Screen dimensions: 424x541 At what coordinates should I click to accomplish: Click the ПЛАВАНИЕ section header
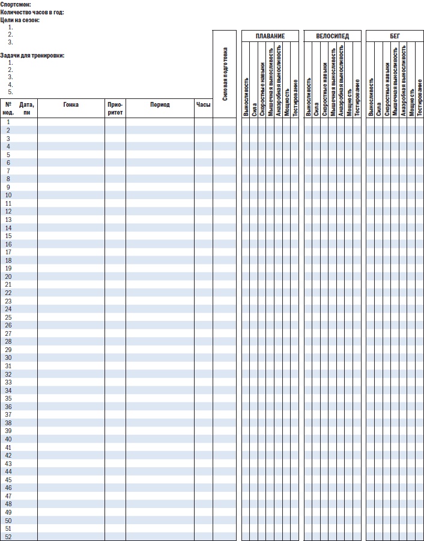point(270,36)
